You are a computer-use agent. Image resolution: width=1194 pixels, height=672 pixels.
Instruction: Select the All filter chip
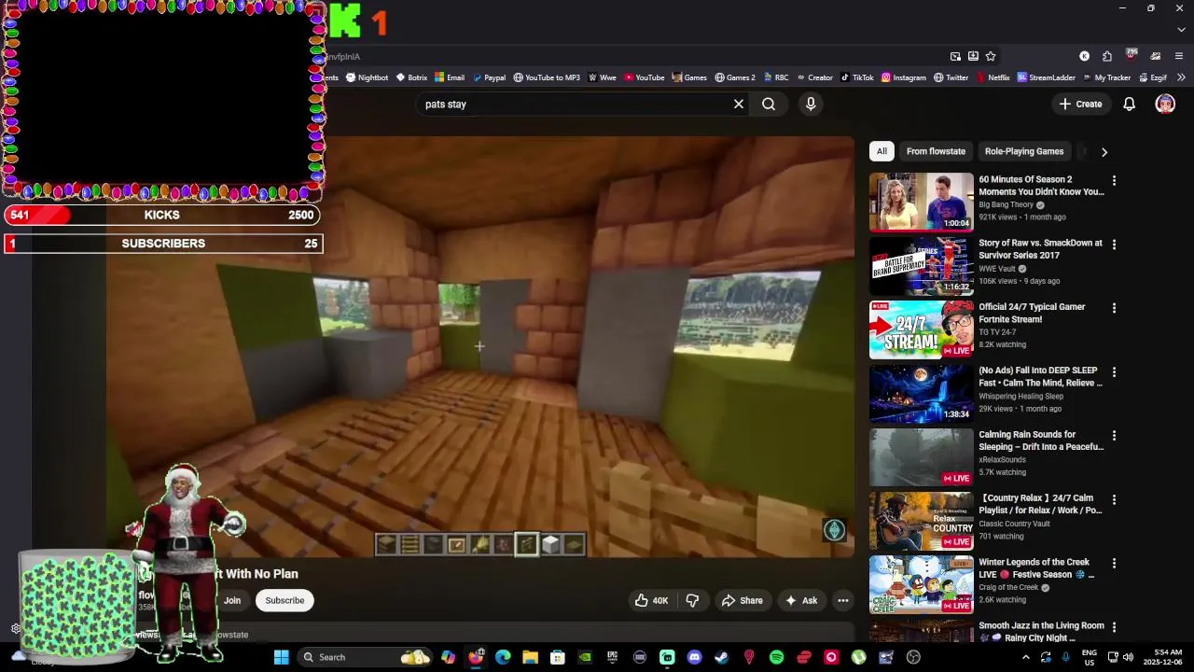882,151
